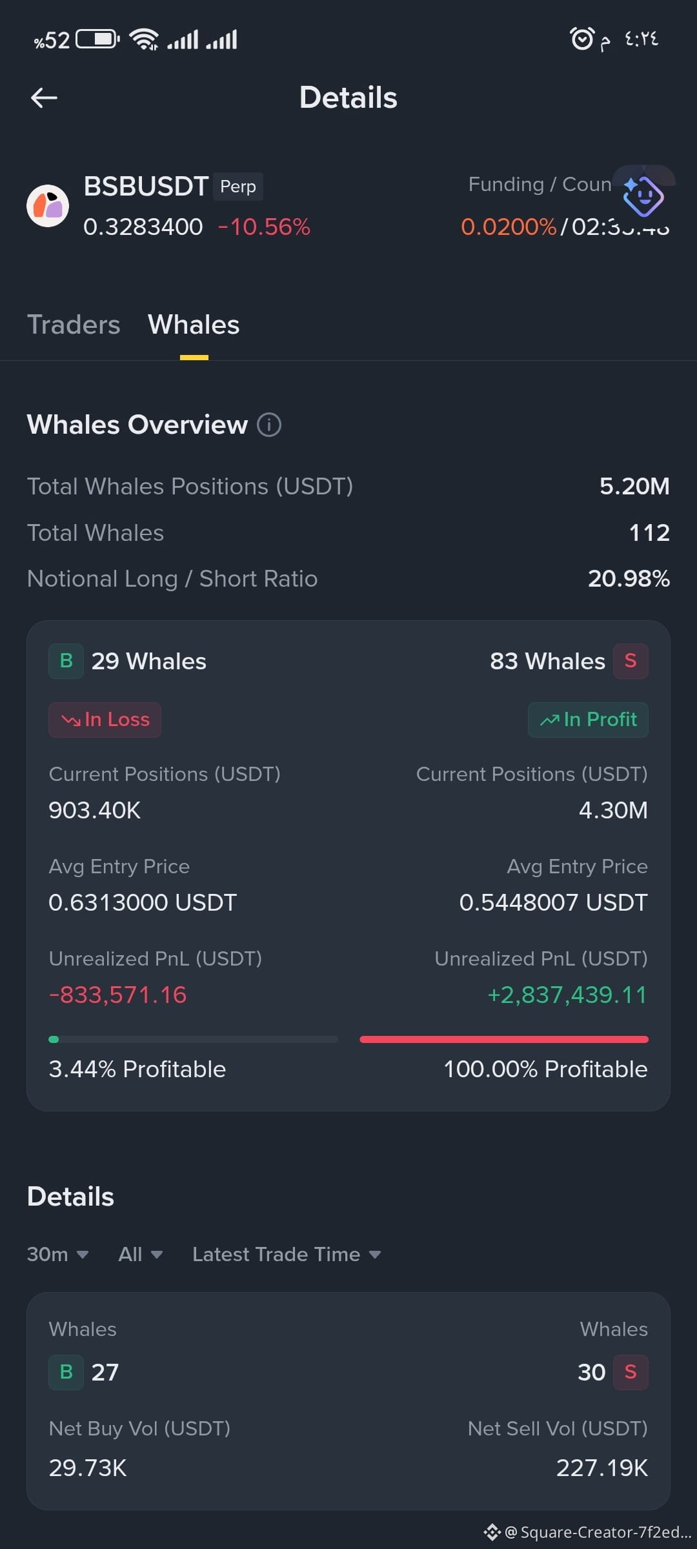The height and width of the screenshot is (1549, 697).
Task: Go back using the arrow icon
Action: coord(44,97)
